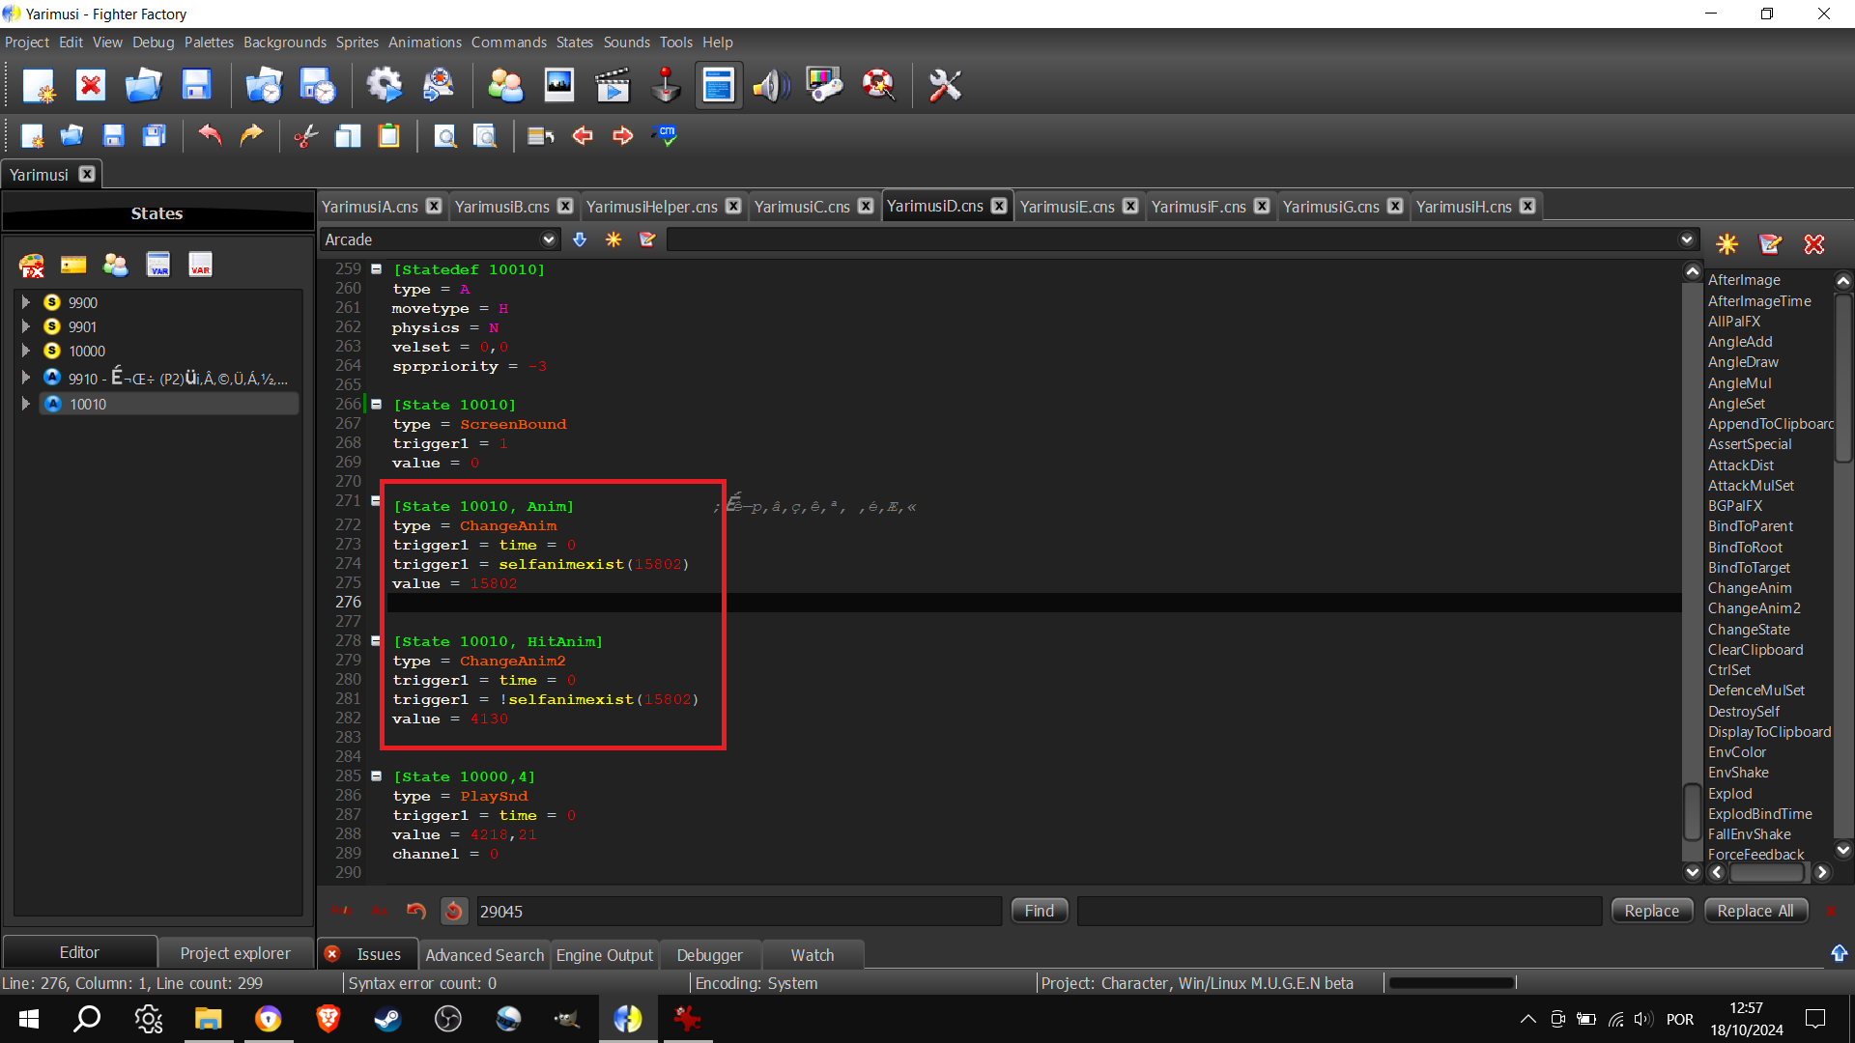Expand the 9910 state tree item

(x=26, y=378)
